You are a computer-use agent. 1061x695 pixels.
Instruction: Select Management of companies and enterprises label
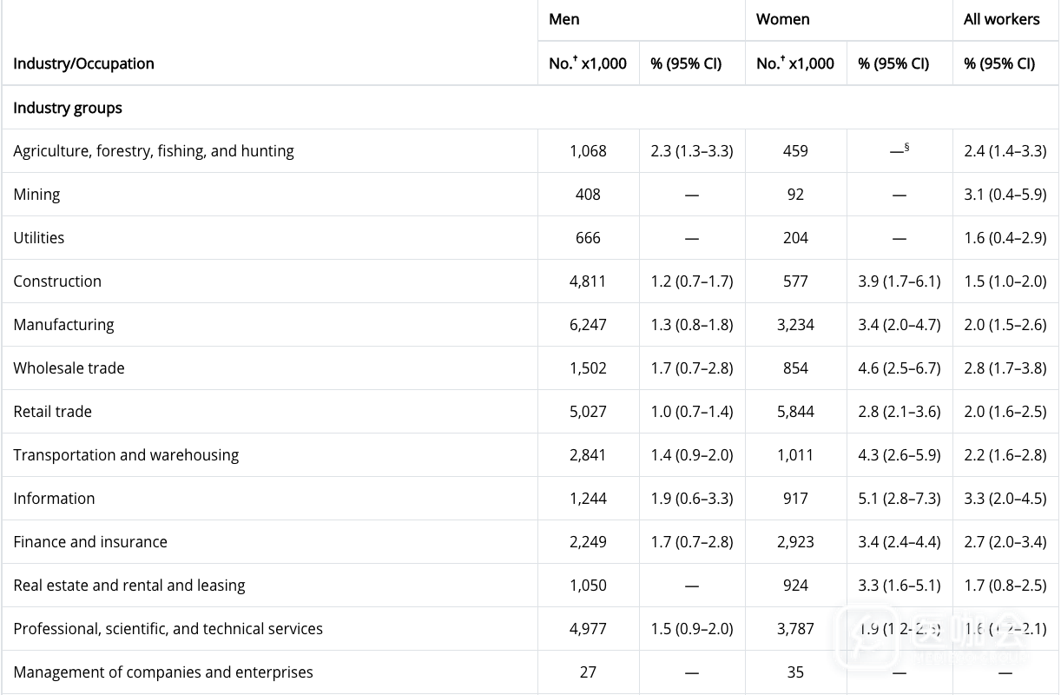(163, 672)
